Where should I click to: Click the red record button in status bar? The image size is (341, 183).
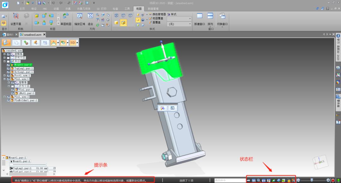coord(333,180)
